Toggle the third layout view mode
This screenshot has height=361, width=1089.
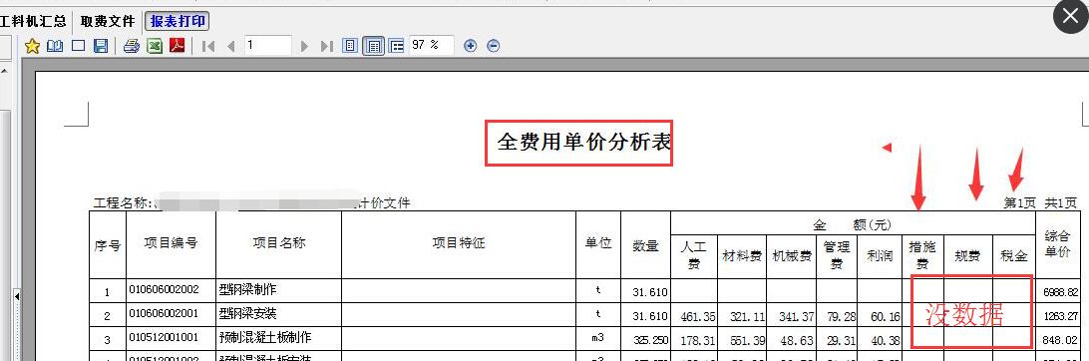coord(397,46)
